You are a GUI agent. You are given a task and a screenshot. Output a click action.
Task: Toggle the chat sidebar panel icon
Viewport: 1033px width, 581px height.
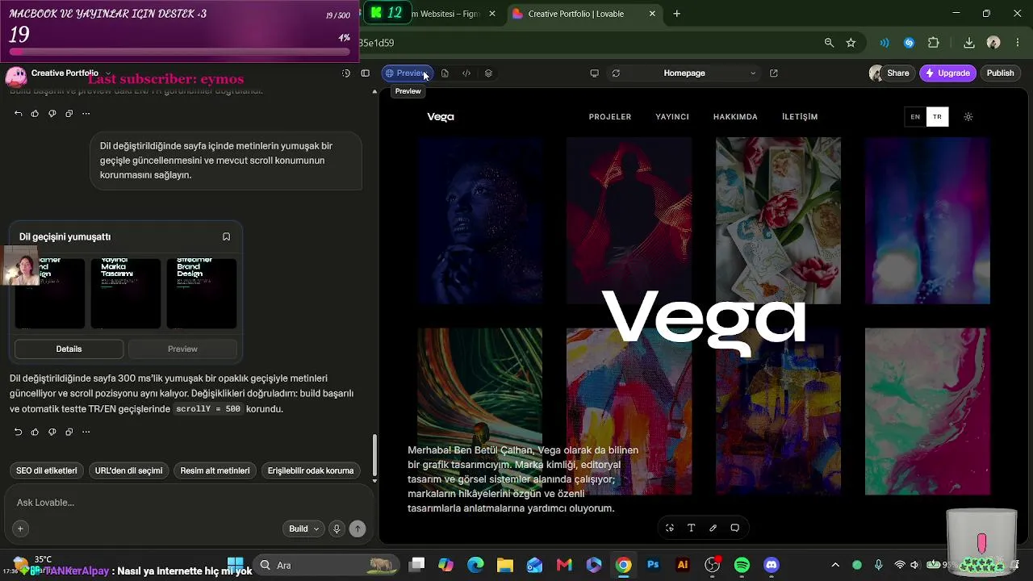tap(365, 73)
